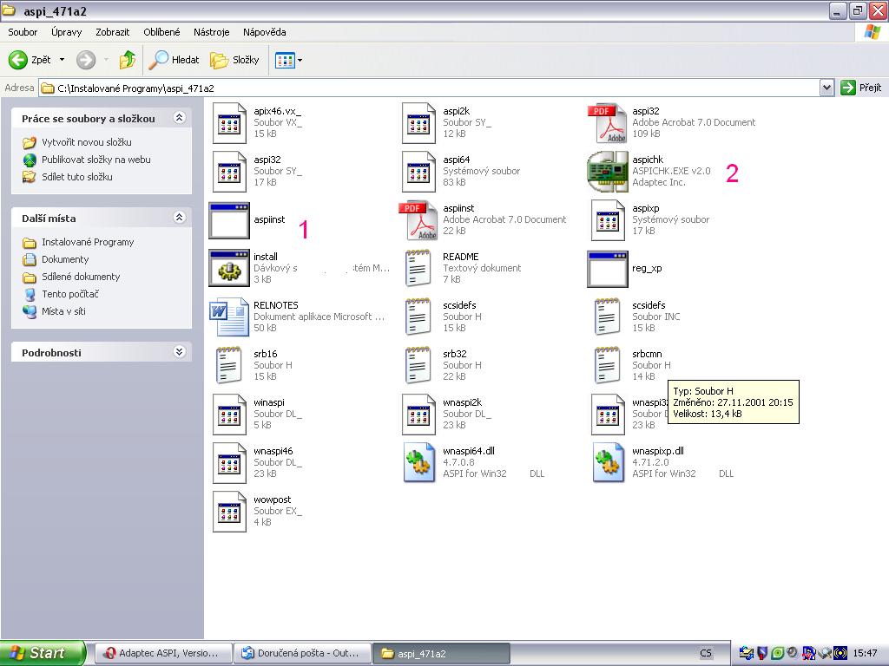
Task: Collapse the Práce se soubory a složkou panel
Action: click(x=179, y=118)
